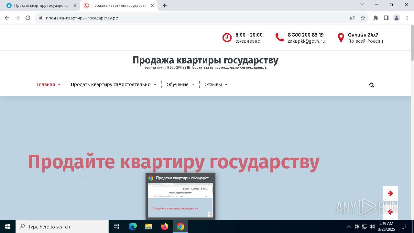Expand the 'Обучение' dropdown chevron
The width and height of the screenshot is (414, 233).
pos(193,84)
